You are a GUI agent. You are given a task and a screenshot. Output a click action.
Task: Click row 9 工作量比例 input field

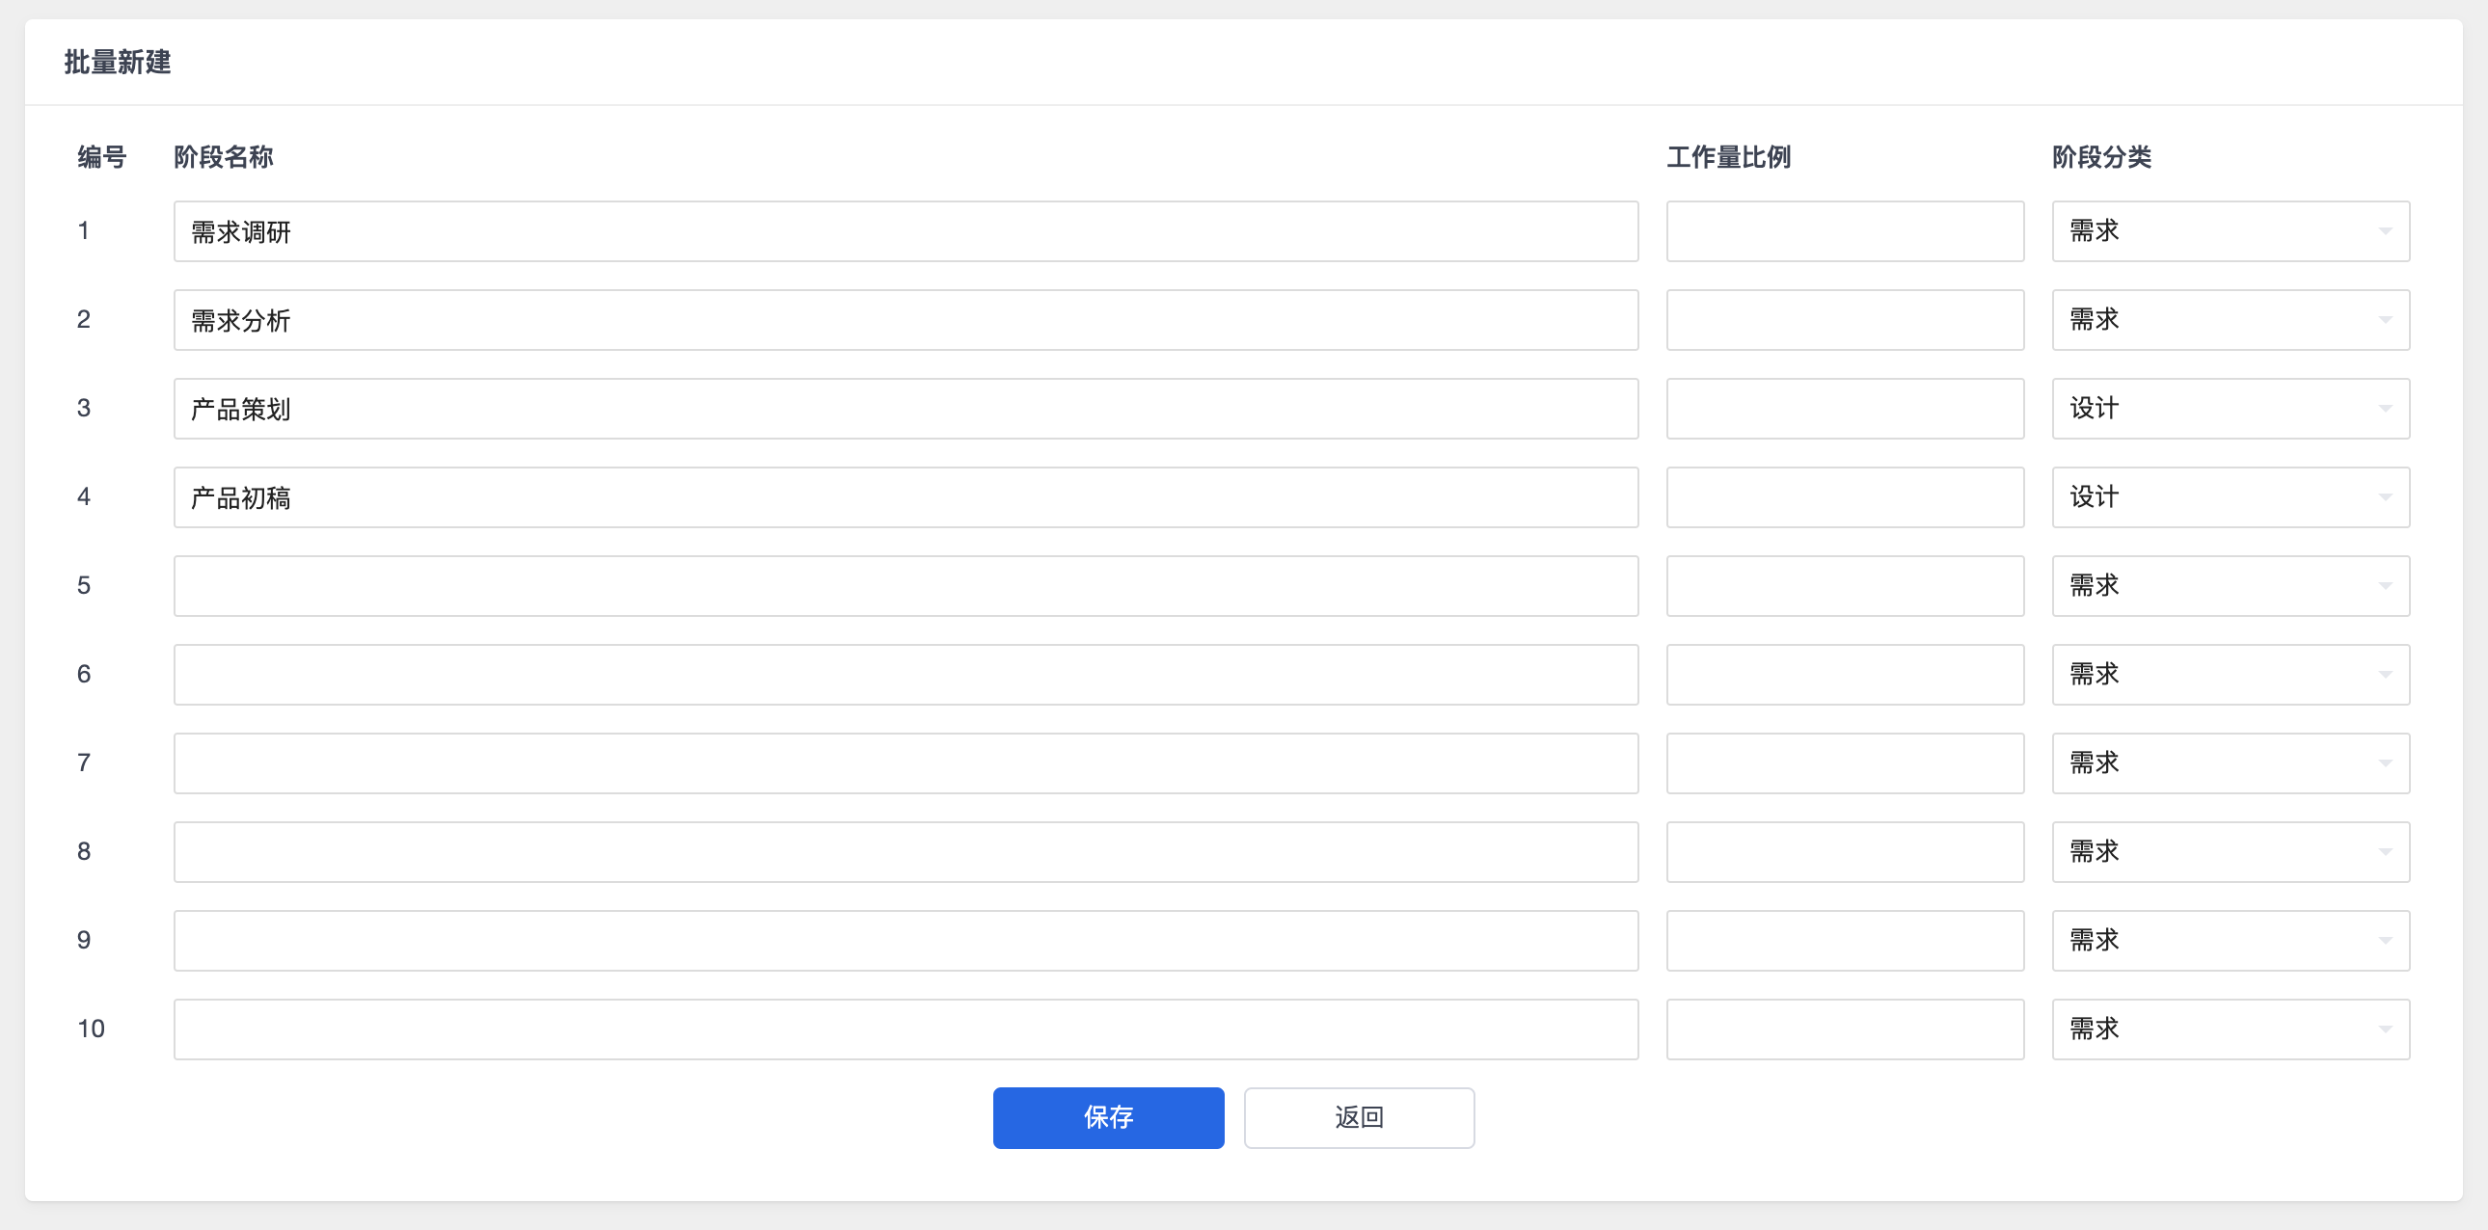click(x=1844, y=941)
